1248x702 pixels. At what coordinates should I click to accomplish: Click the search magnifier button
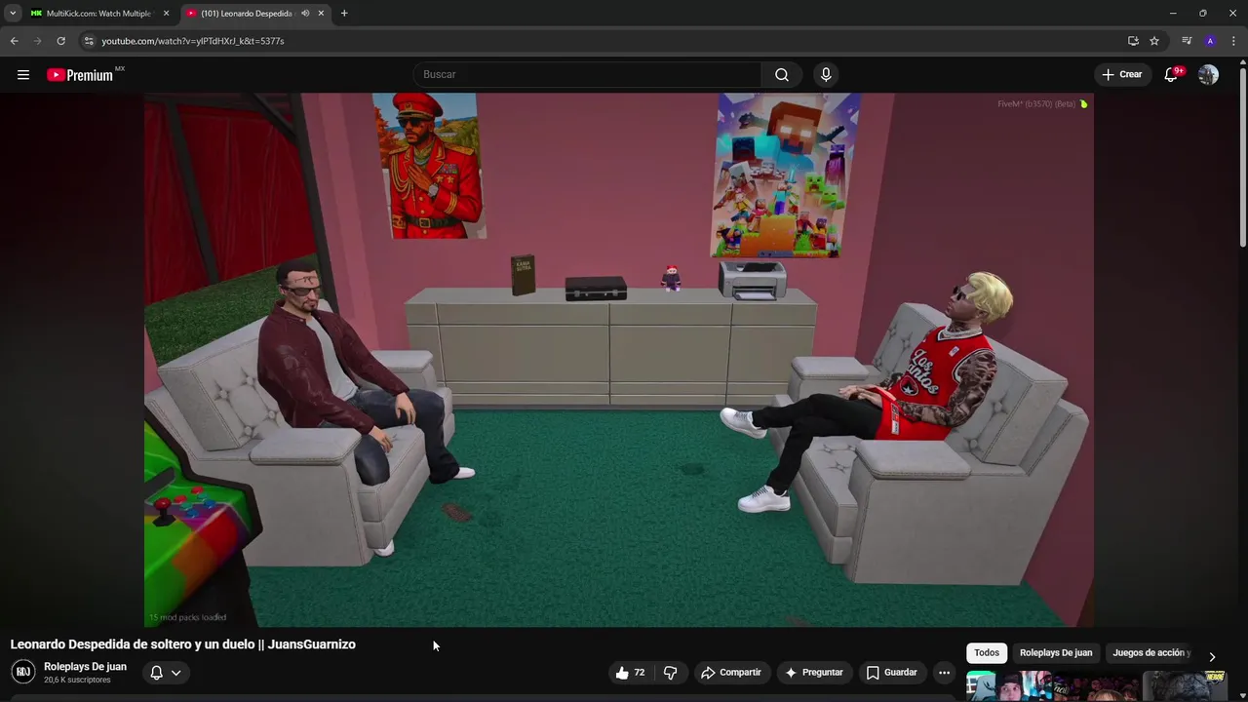coord(782,75)
